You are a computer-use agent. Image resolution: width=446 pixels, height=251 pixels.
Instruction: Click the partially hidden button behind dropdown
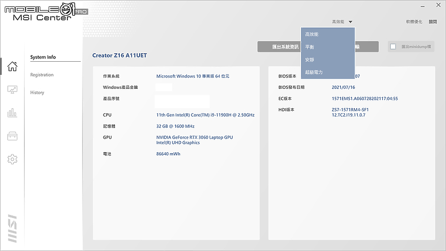(367, 47)
